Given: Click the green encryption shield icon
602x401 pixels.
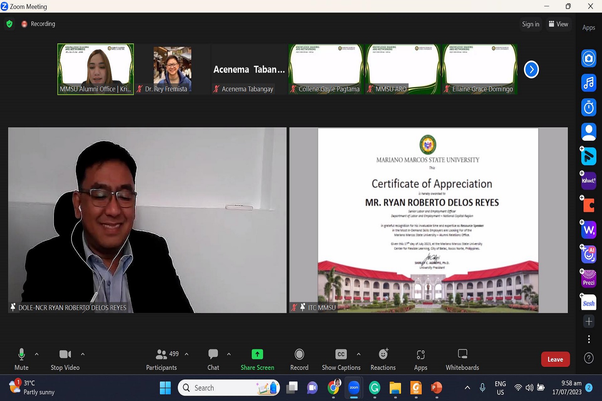Looking at the screenshot, I should [9, 24].
